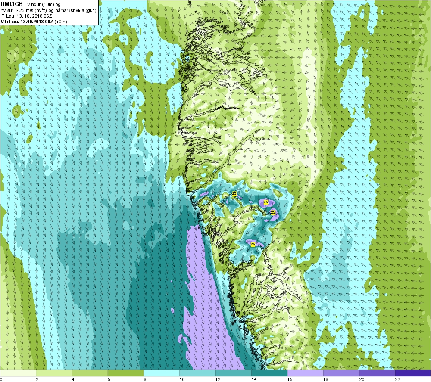Screen dimensions: 431x382
Task: Click the southernmost yellow 26 gust label
Action: [x=253, y=244]
